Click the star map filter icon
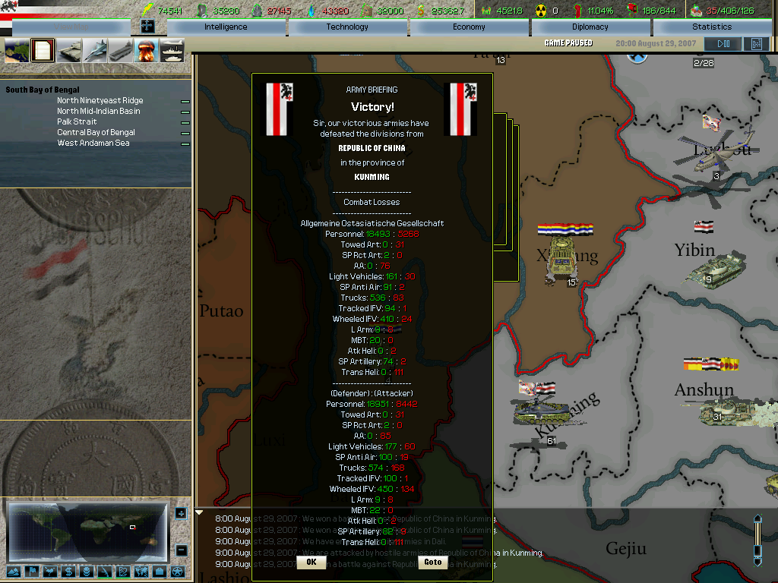The image size is (778, 583). pos(177,571)
